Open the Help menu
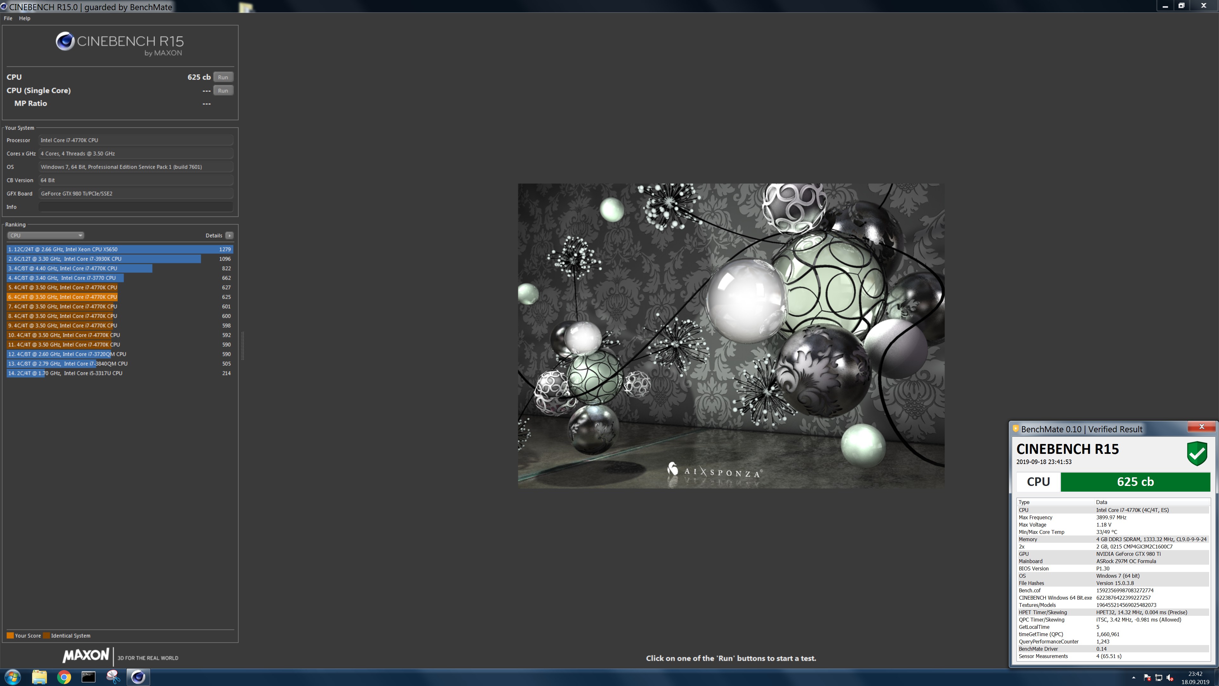Screen dimensions: 1219x686 [25, 18]
